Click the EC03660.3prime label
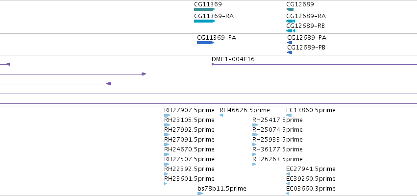Viewport: 417px width, 196px height. pyautogui.click(x=311, y=189)
